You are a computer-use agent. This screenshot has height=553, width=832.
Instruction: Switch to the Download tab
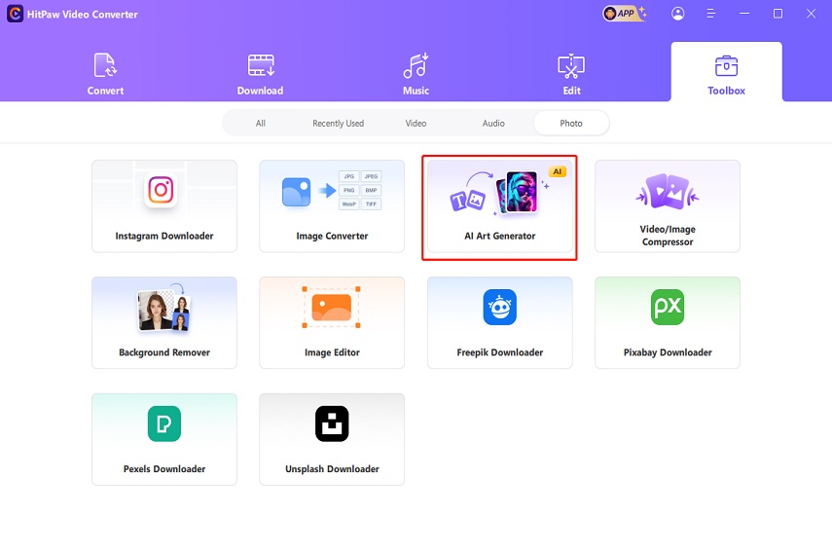click(x=260, y=74)
